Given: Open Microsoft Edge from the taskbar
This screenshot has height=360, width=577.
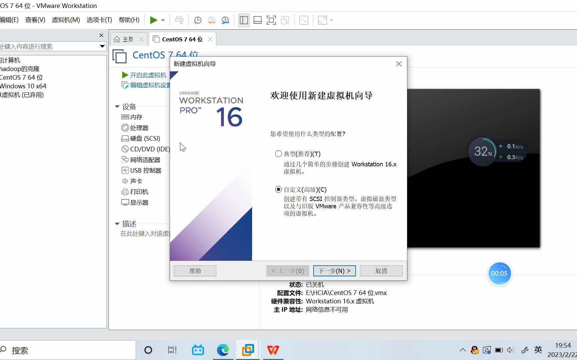Looking at the screenshot, I should coord(223,350).
